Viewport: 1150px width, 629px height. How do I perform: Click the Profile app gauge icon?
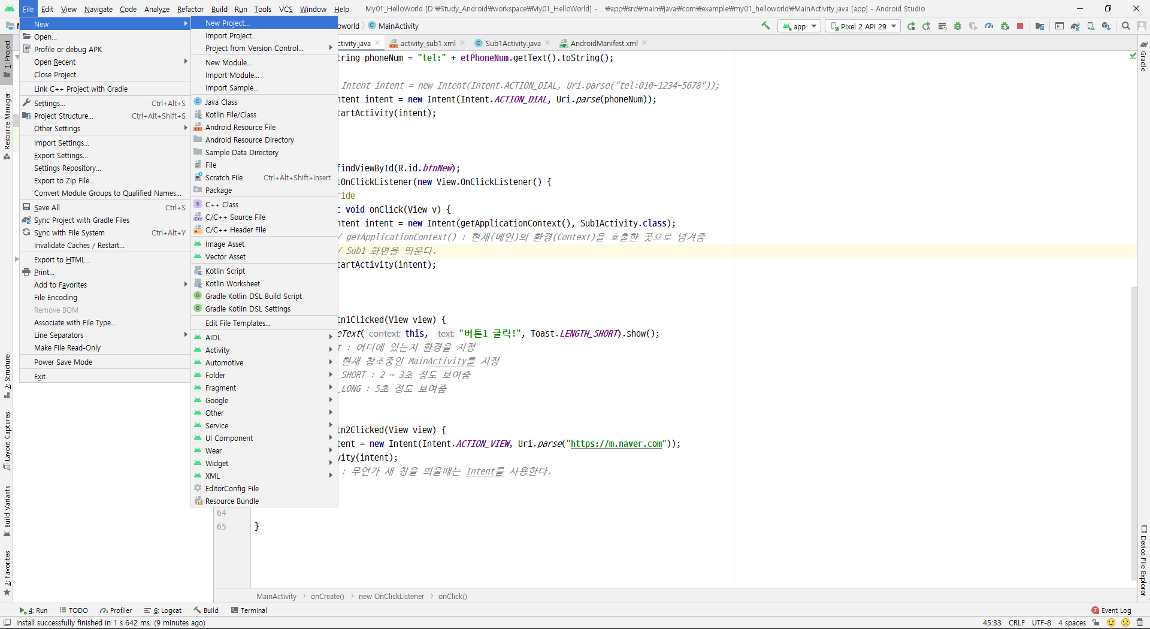pyautogui.click(x=989, y=26)
